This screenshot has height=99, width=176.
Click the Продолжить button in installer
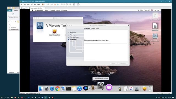(x=122, y=64)
